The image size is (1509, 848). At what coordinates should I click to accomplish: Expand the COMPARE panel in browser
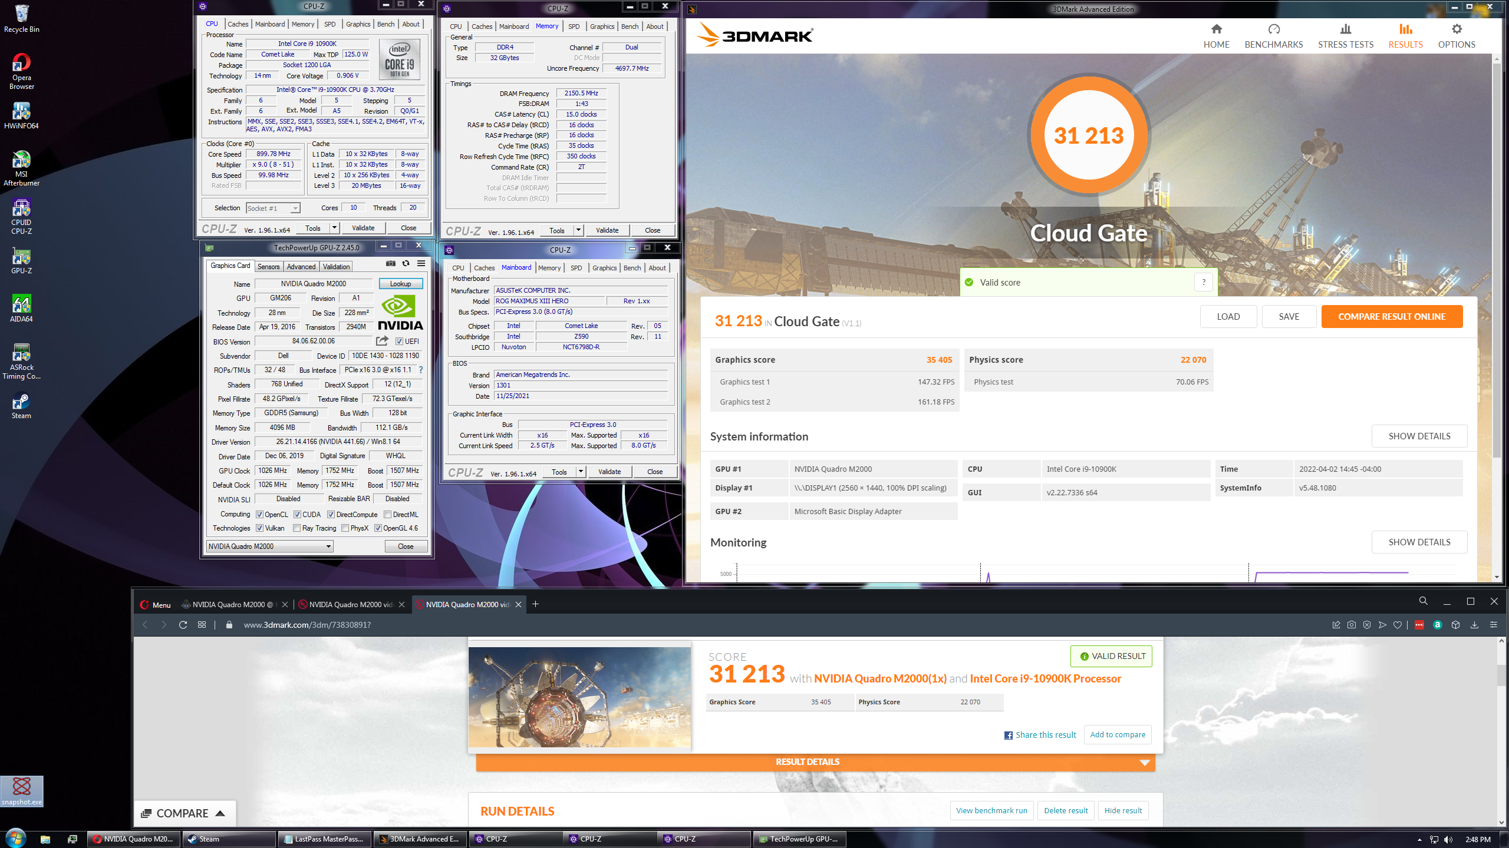tap(184, 813)
